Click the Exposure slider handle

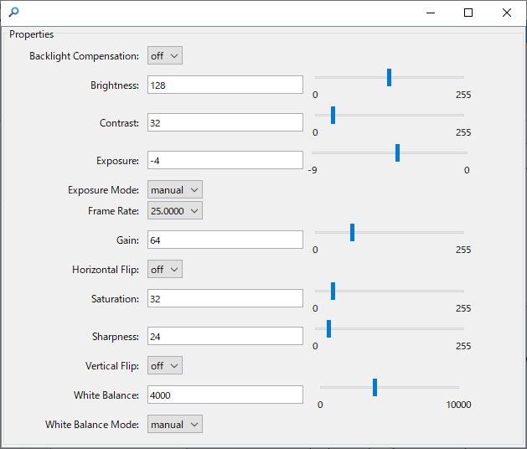click(398, 153)
